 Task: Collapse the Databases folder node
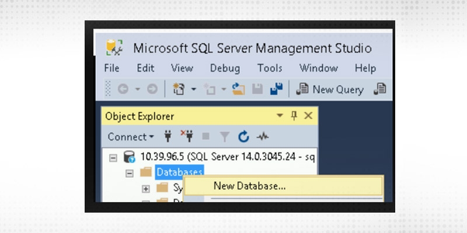pyautogui.click(x=129, y=173)
